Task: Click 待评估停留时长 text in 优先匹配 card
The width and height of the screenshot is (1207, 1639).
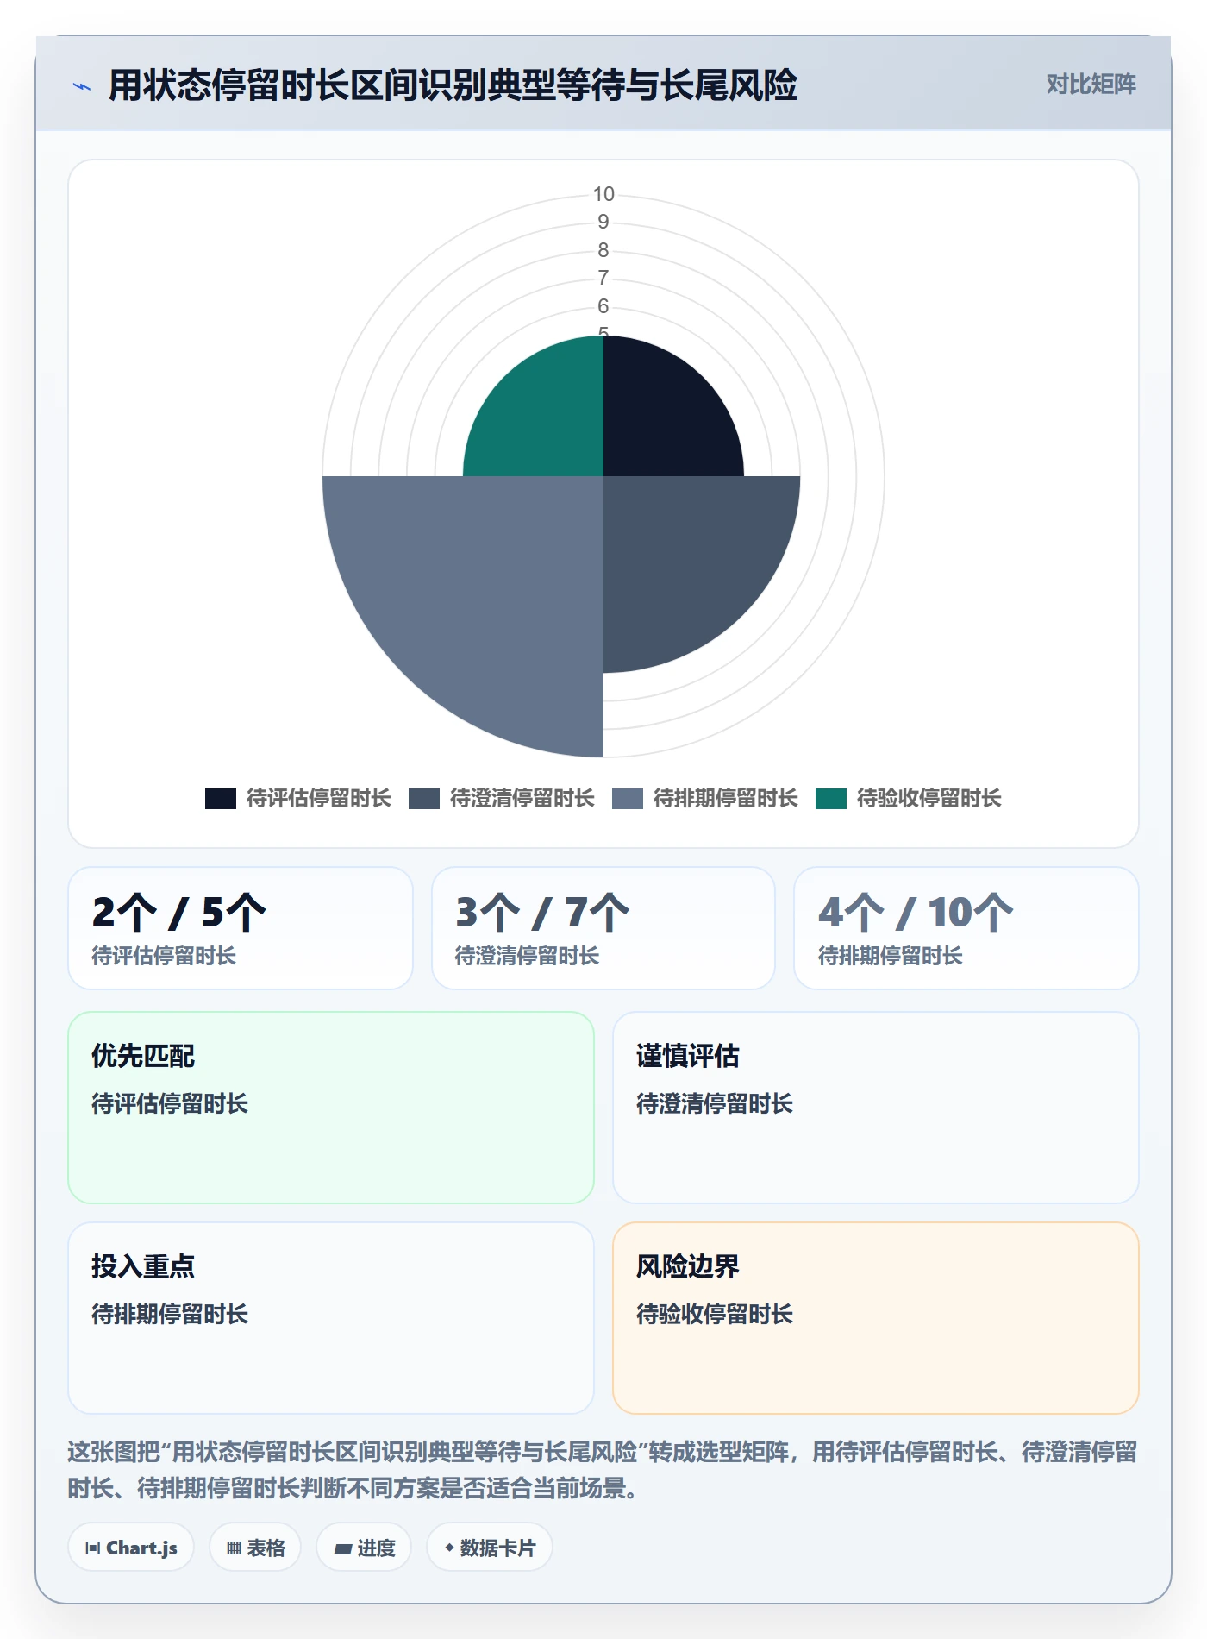Action: 170,1103
